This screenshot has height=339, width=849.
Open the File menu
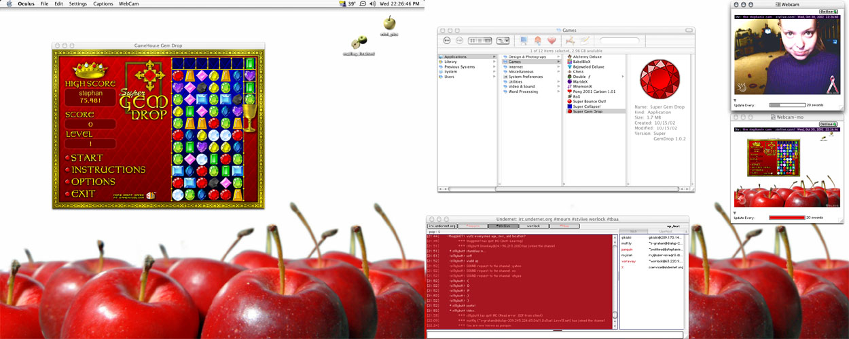44,4
